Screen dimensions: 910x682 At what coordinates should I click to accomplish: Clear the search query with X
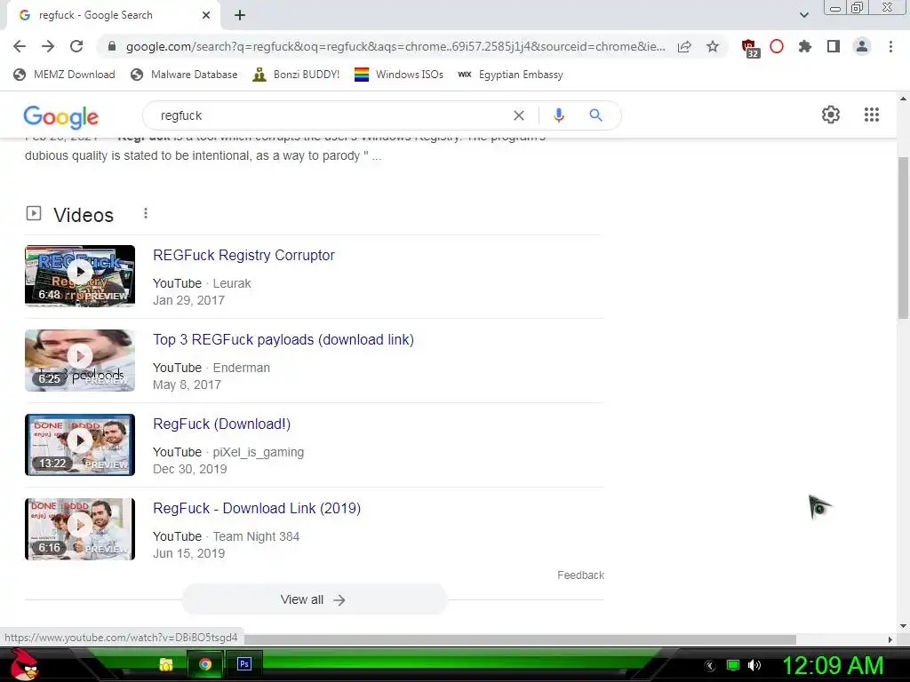pyautogui.click(x=519, y=115)
